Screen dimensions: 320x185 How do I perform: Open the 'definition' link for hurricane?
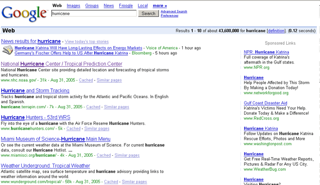coord(276,31)
